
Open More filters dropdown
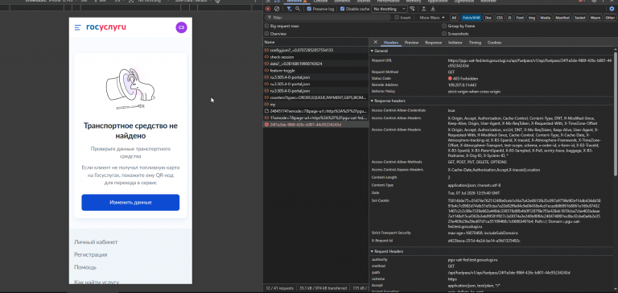(431, 18)
